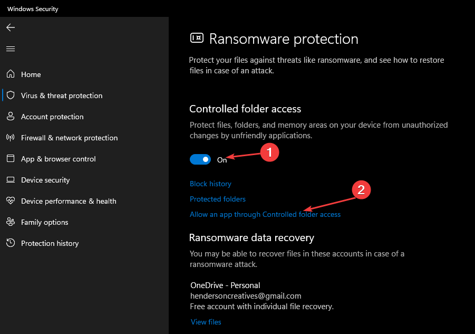
Task: Open Protected folders link
Action: click(x=218, y=199)
